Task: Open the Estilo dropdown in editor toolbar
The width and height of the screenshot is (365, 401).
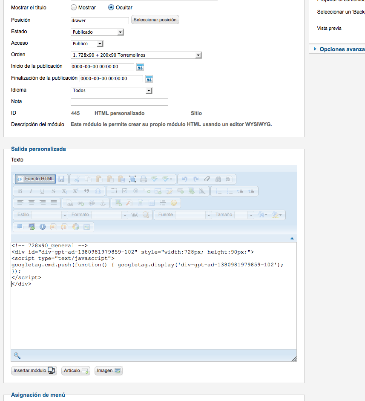Action: click(49, 215)
